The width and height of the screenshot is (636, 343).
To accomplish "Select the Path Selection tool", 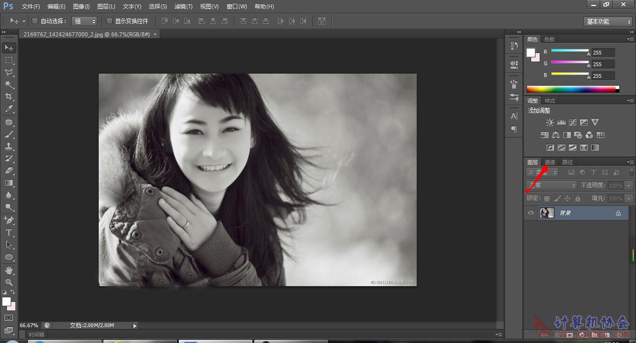I will click(9, 244).
